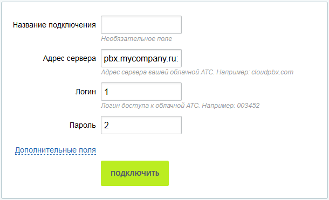Focus the Адрес сервера field with pbx.mycompany.ru

pos(141,58)
